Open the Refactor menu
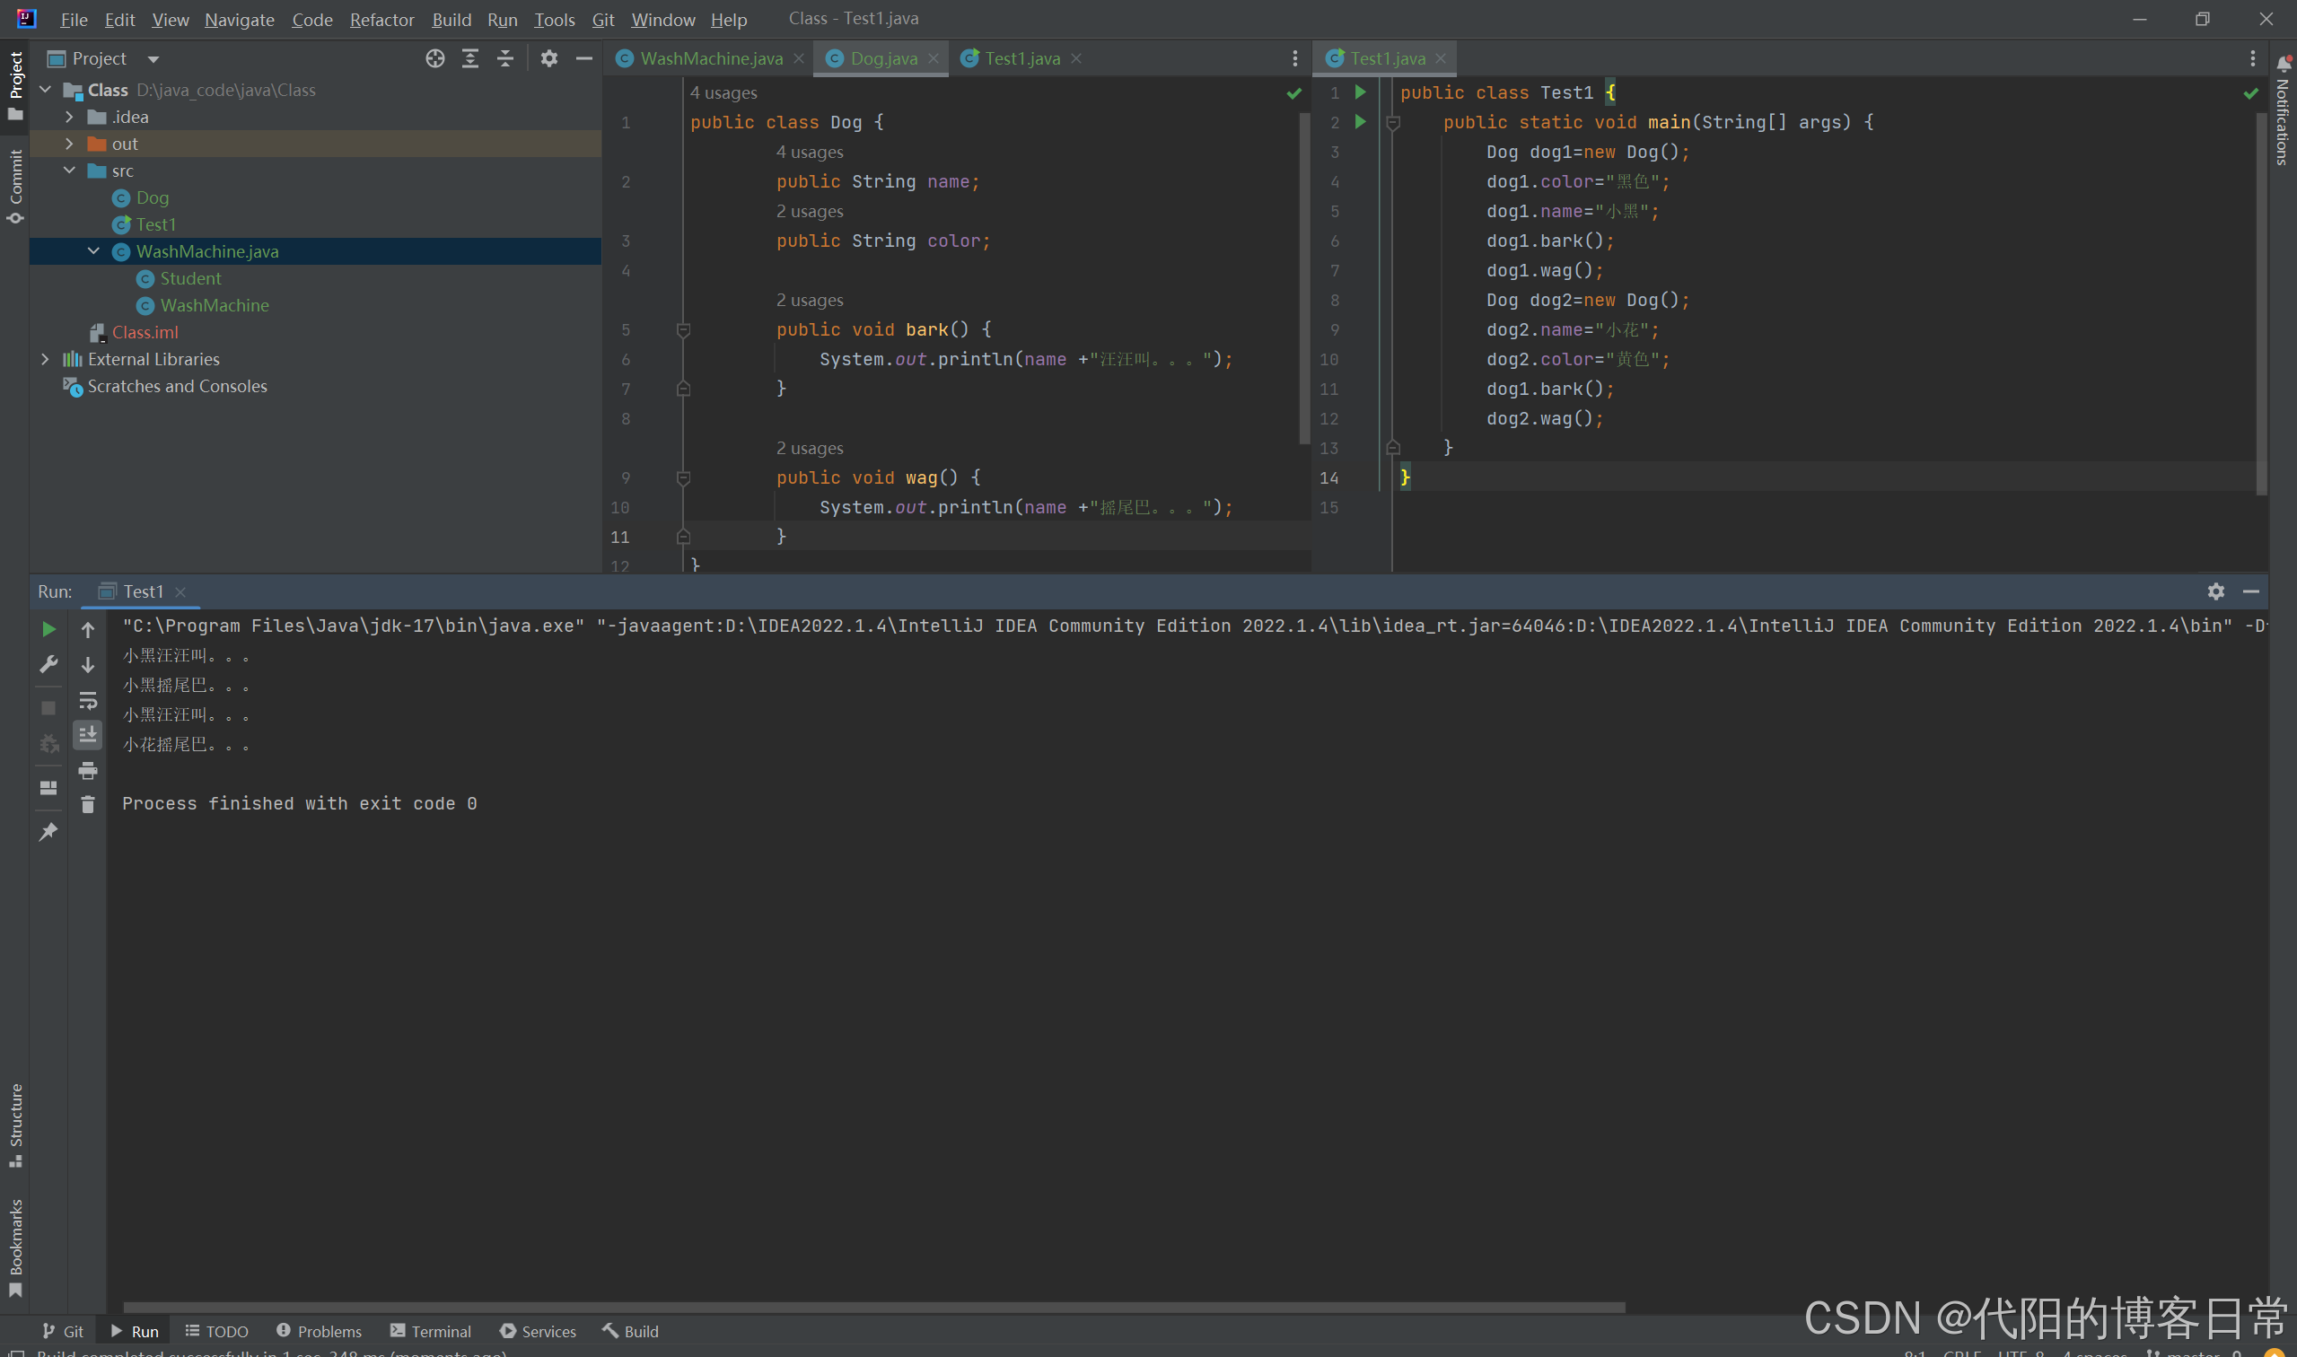Screen dimensions: 2297x1357 [381, 19]
